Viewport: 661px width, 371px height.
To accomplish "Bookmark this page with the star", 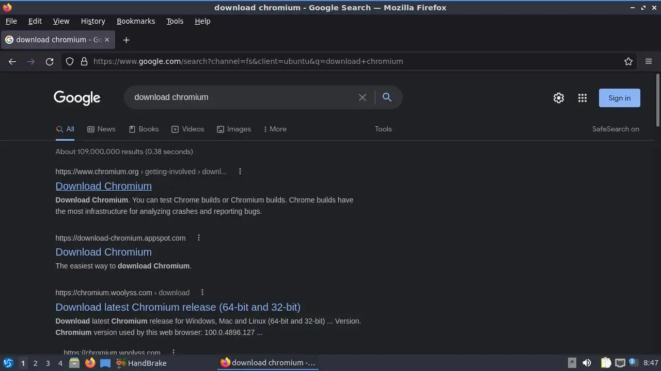I will [628, 61].
